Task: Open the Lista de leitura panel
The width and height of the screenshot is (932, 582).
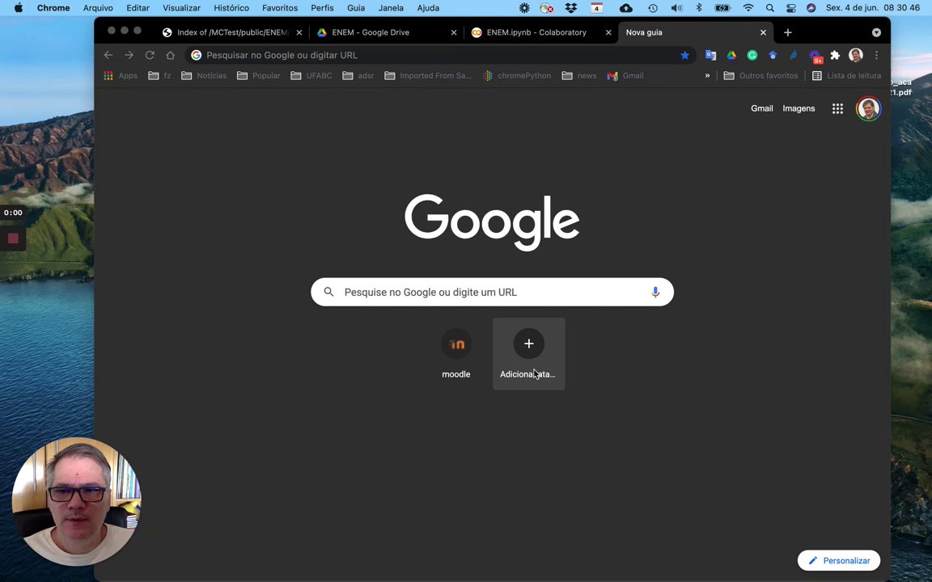Action: click(846, 75)
